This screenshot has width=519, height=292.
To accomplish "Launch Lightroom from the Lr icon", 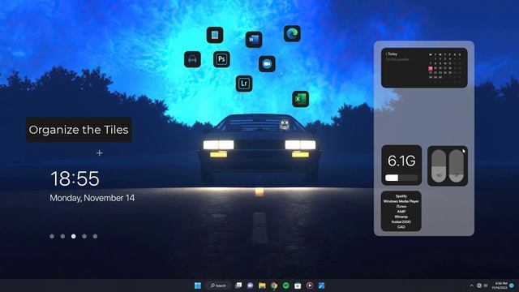I will [x=244, y=84].
